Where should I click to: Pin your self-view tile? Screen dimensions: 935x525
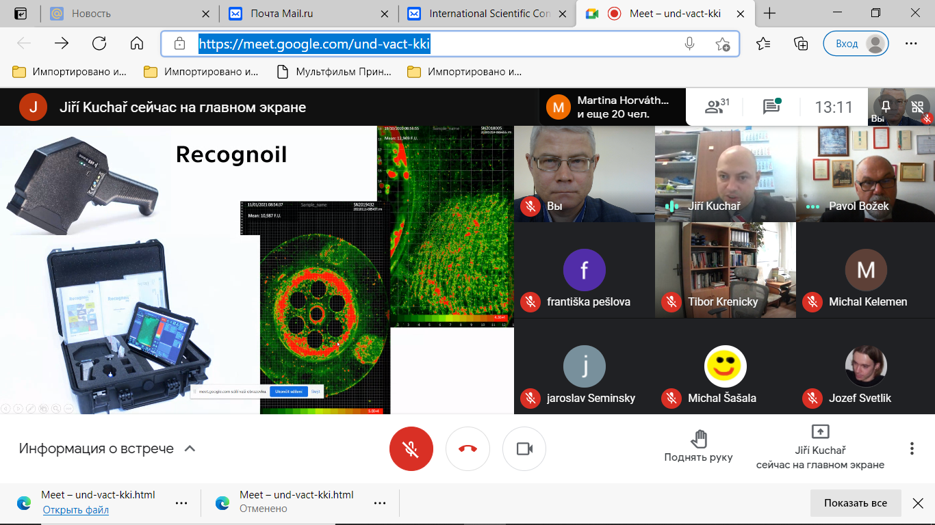pyautogui.click(x=886, y=107)
